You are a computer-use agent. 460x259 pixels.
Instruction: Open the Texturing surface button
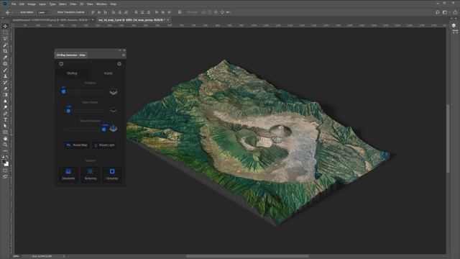[90, 174]
